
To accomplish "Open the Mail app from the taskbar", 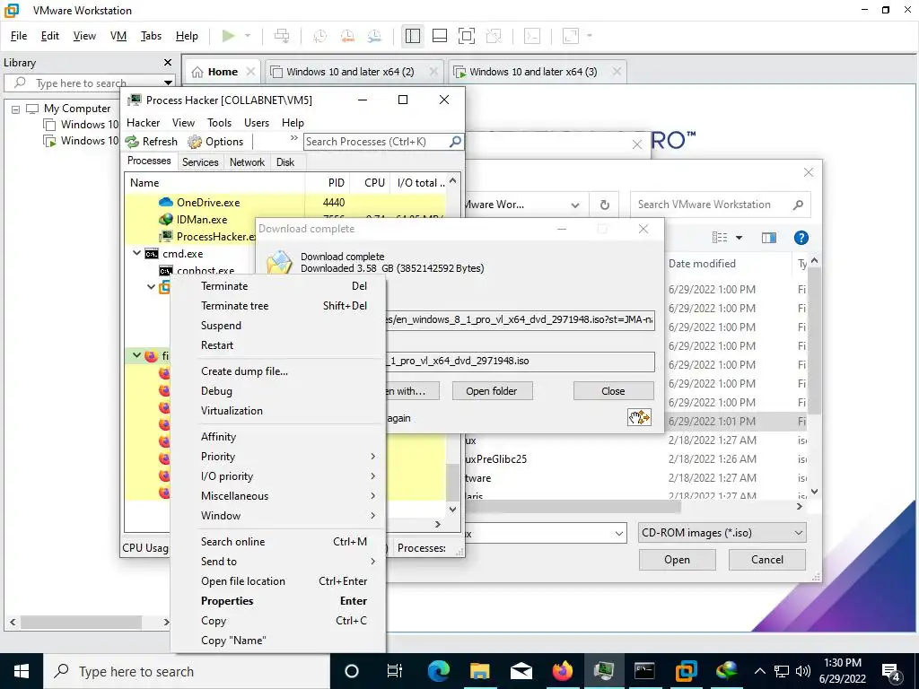I will coord(521,671).
